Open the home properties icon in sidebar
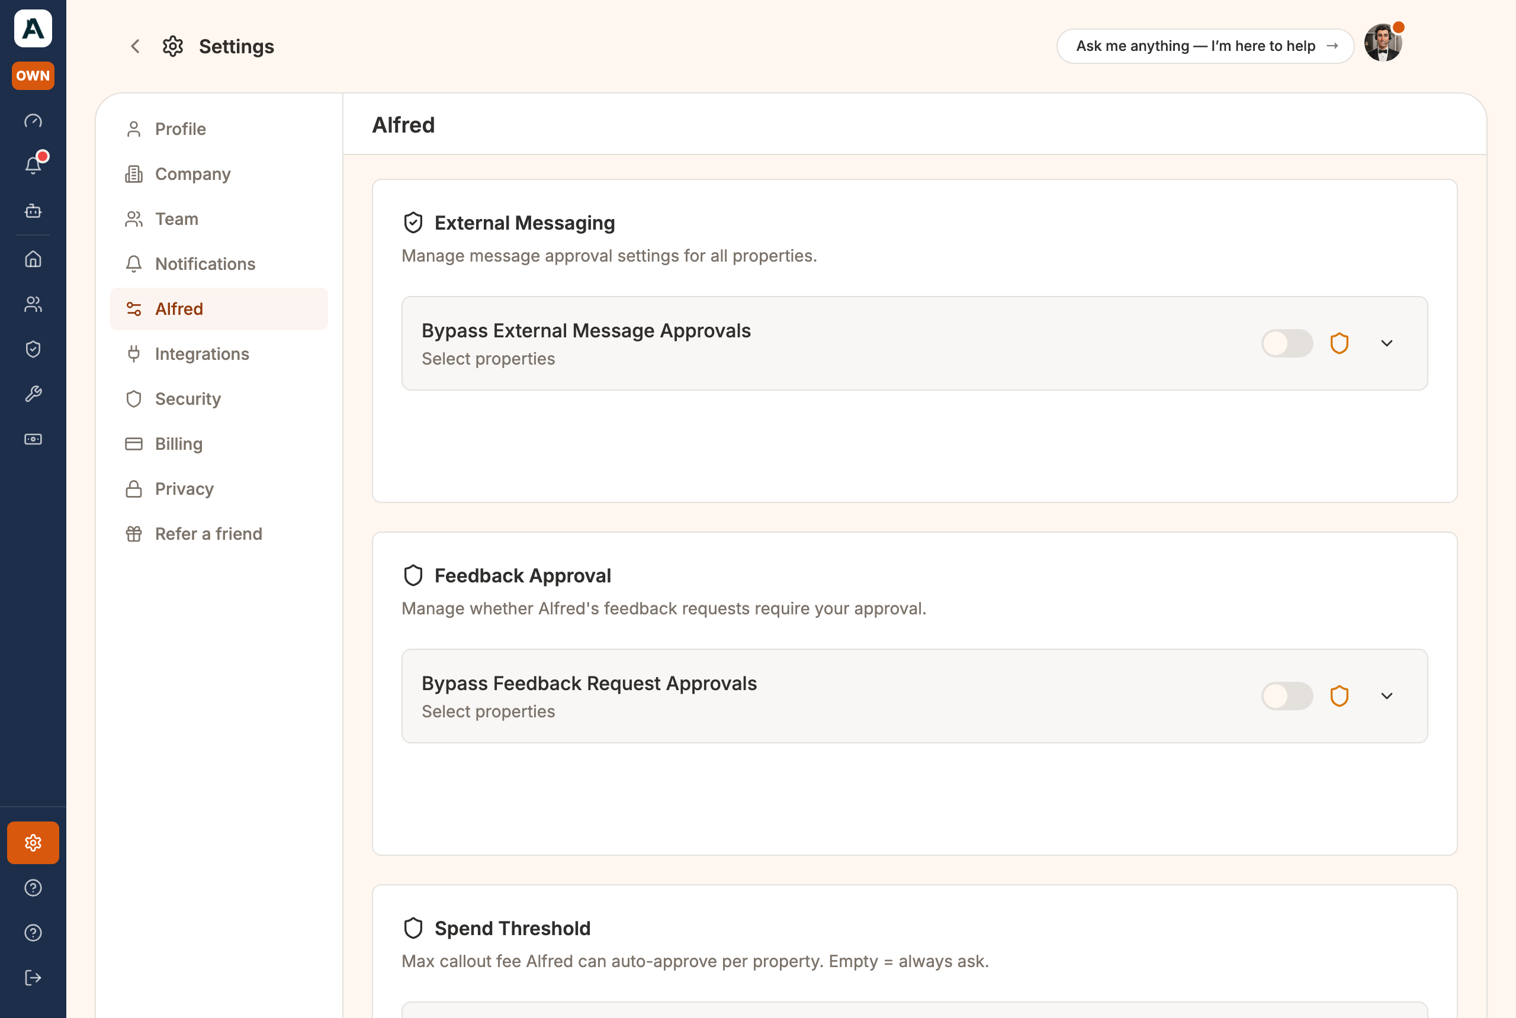 point(33,259)
